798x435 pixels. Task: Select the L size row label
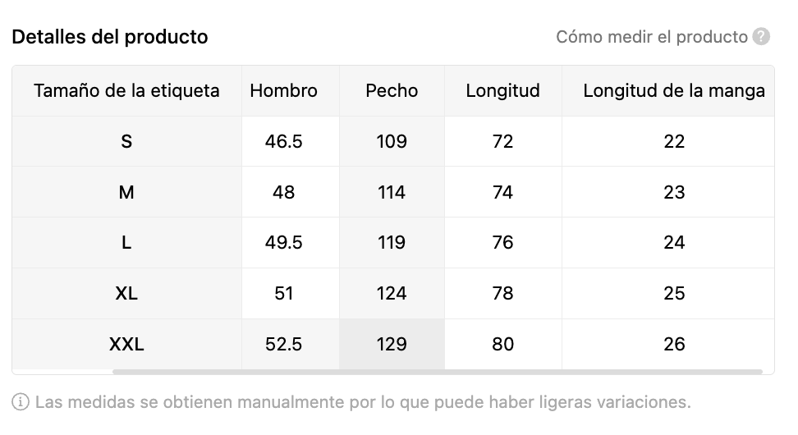tap(126, 243)
